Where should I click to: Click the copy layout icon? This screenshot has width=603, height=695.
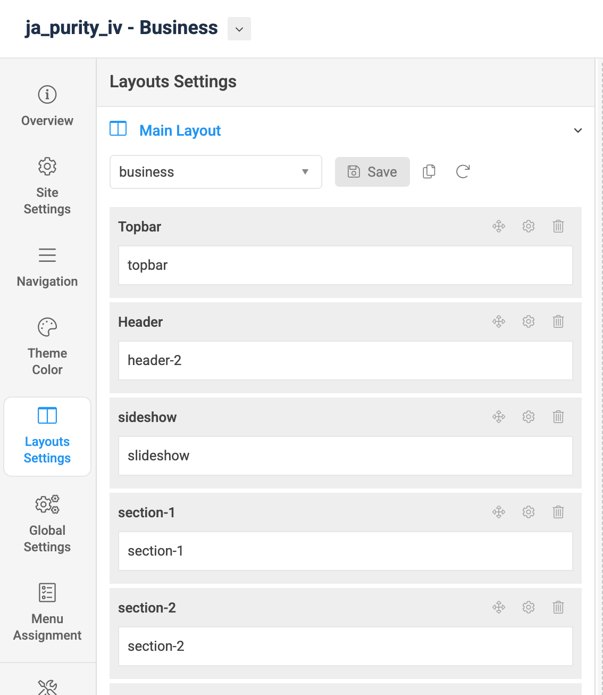click(429, 171)
